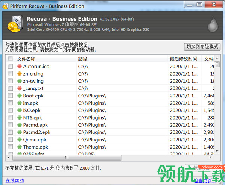225x185 pixels.
Task: Select the Pacmd2.epk file name
Action: pos(37,132)
